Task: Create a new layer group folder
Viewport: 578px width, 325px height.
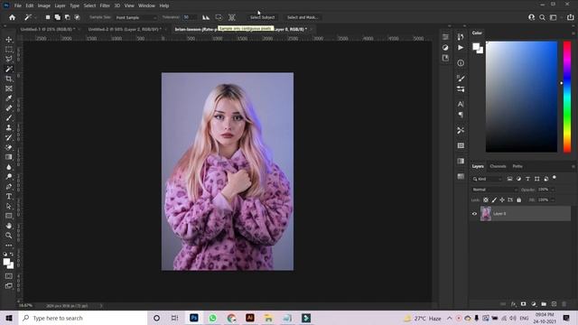Action: pos(544,304)
